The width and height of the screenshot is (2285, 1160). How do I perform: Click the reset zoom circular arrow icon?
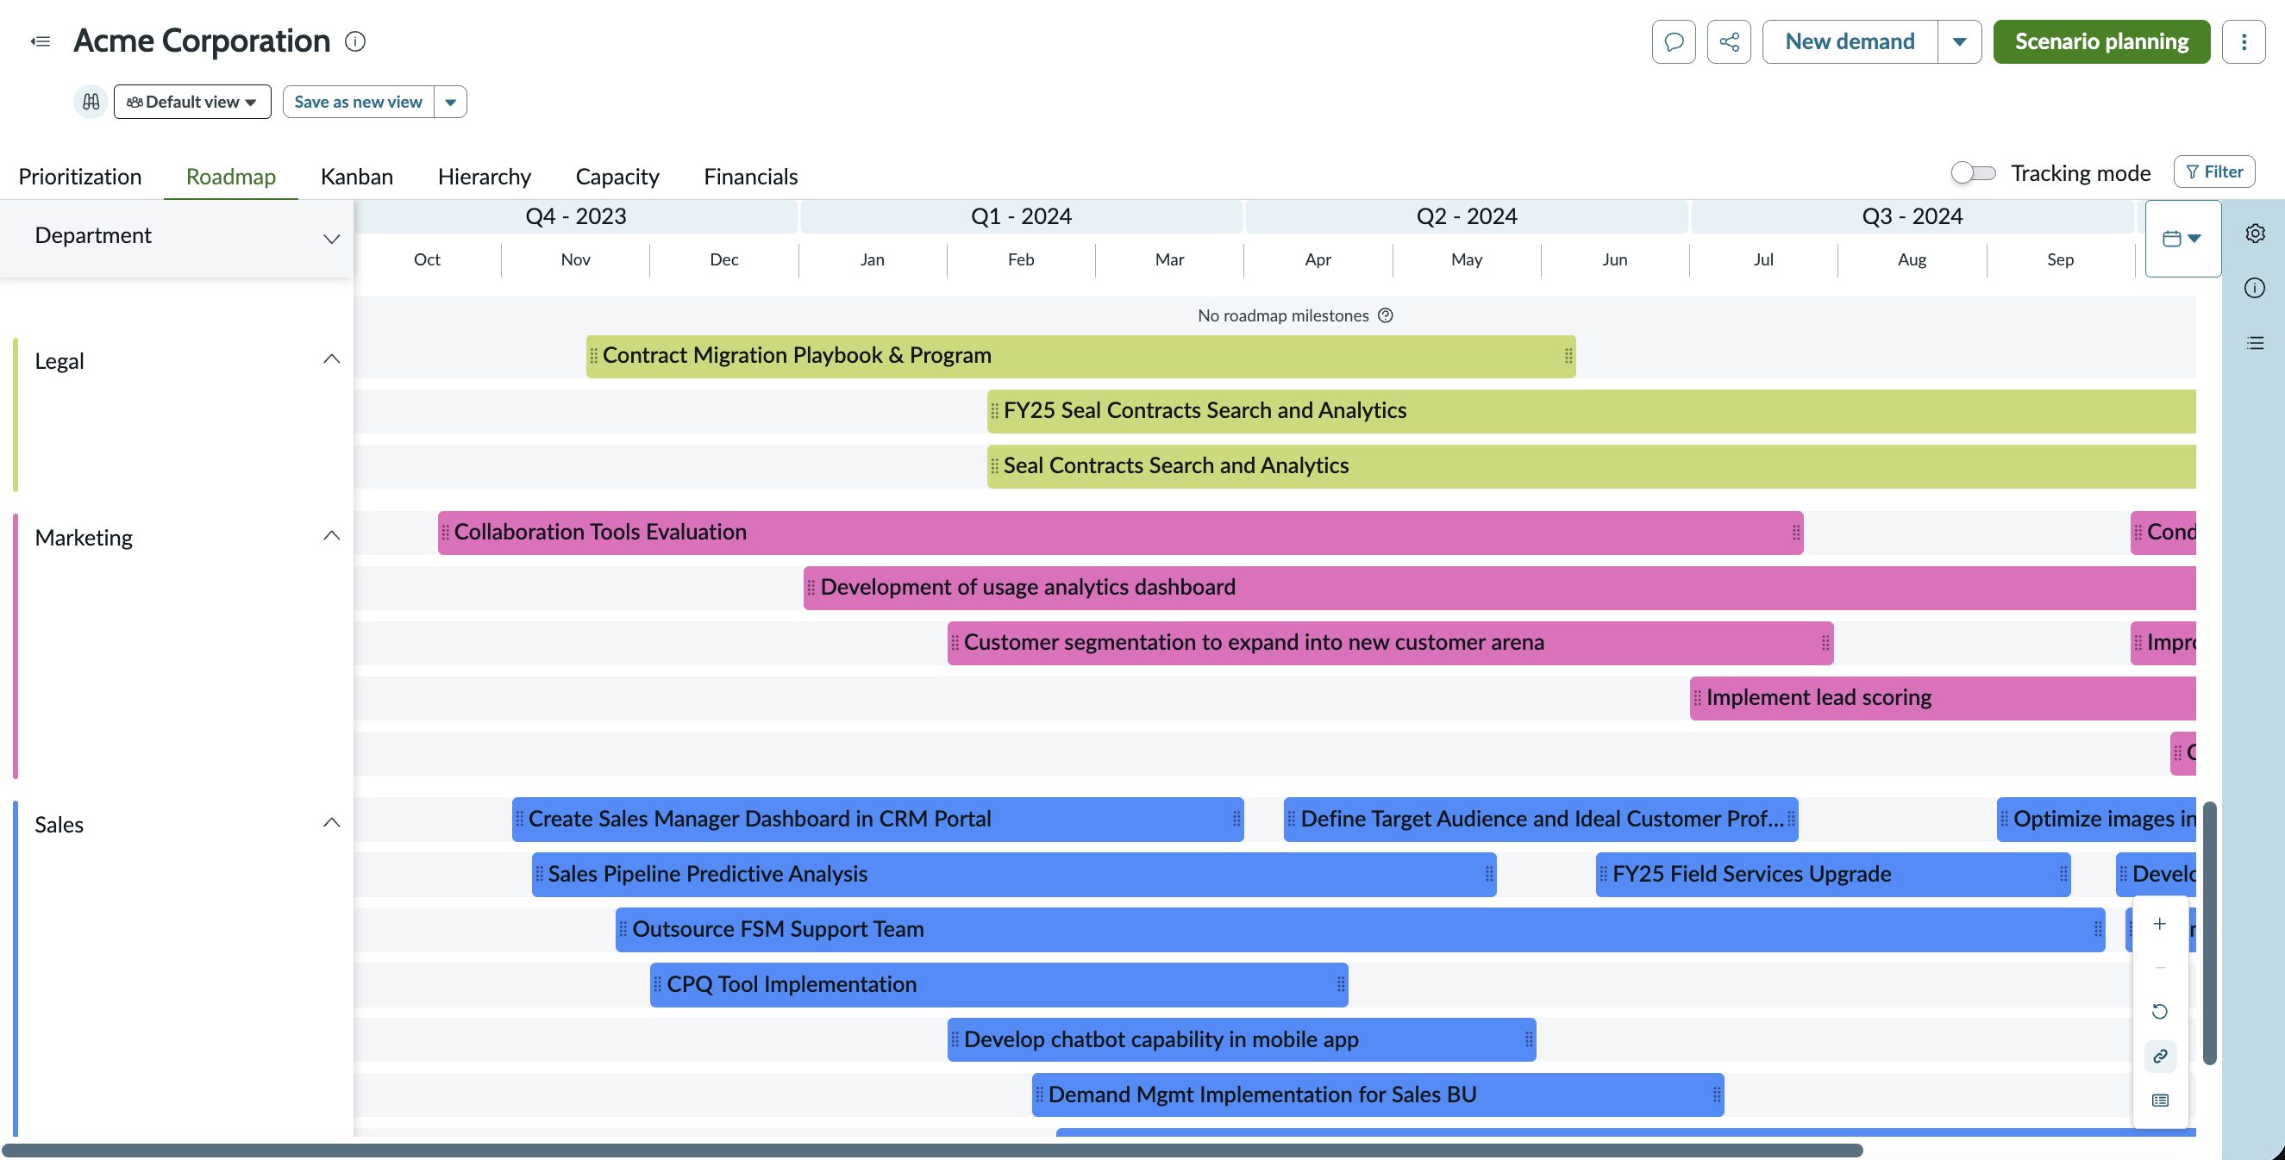click(x=2159, y=1012)
